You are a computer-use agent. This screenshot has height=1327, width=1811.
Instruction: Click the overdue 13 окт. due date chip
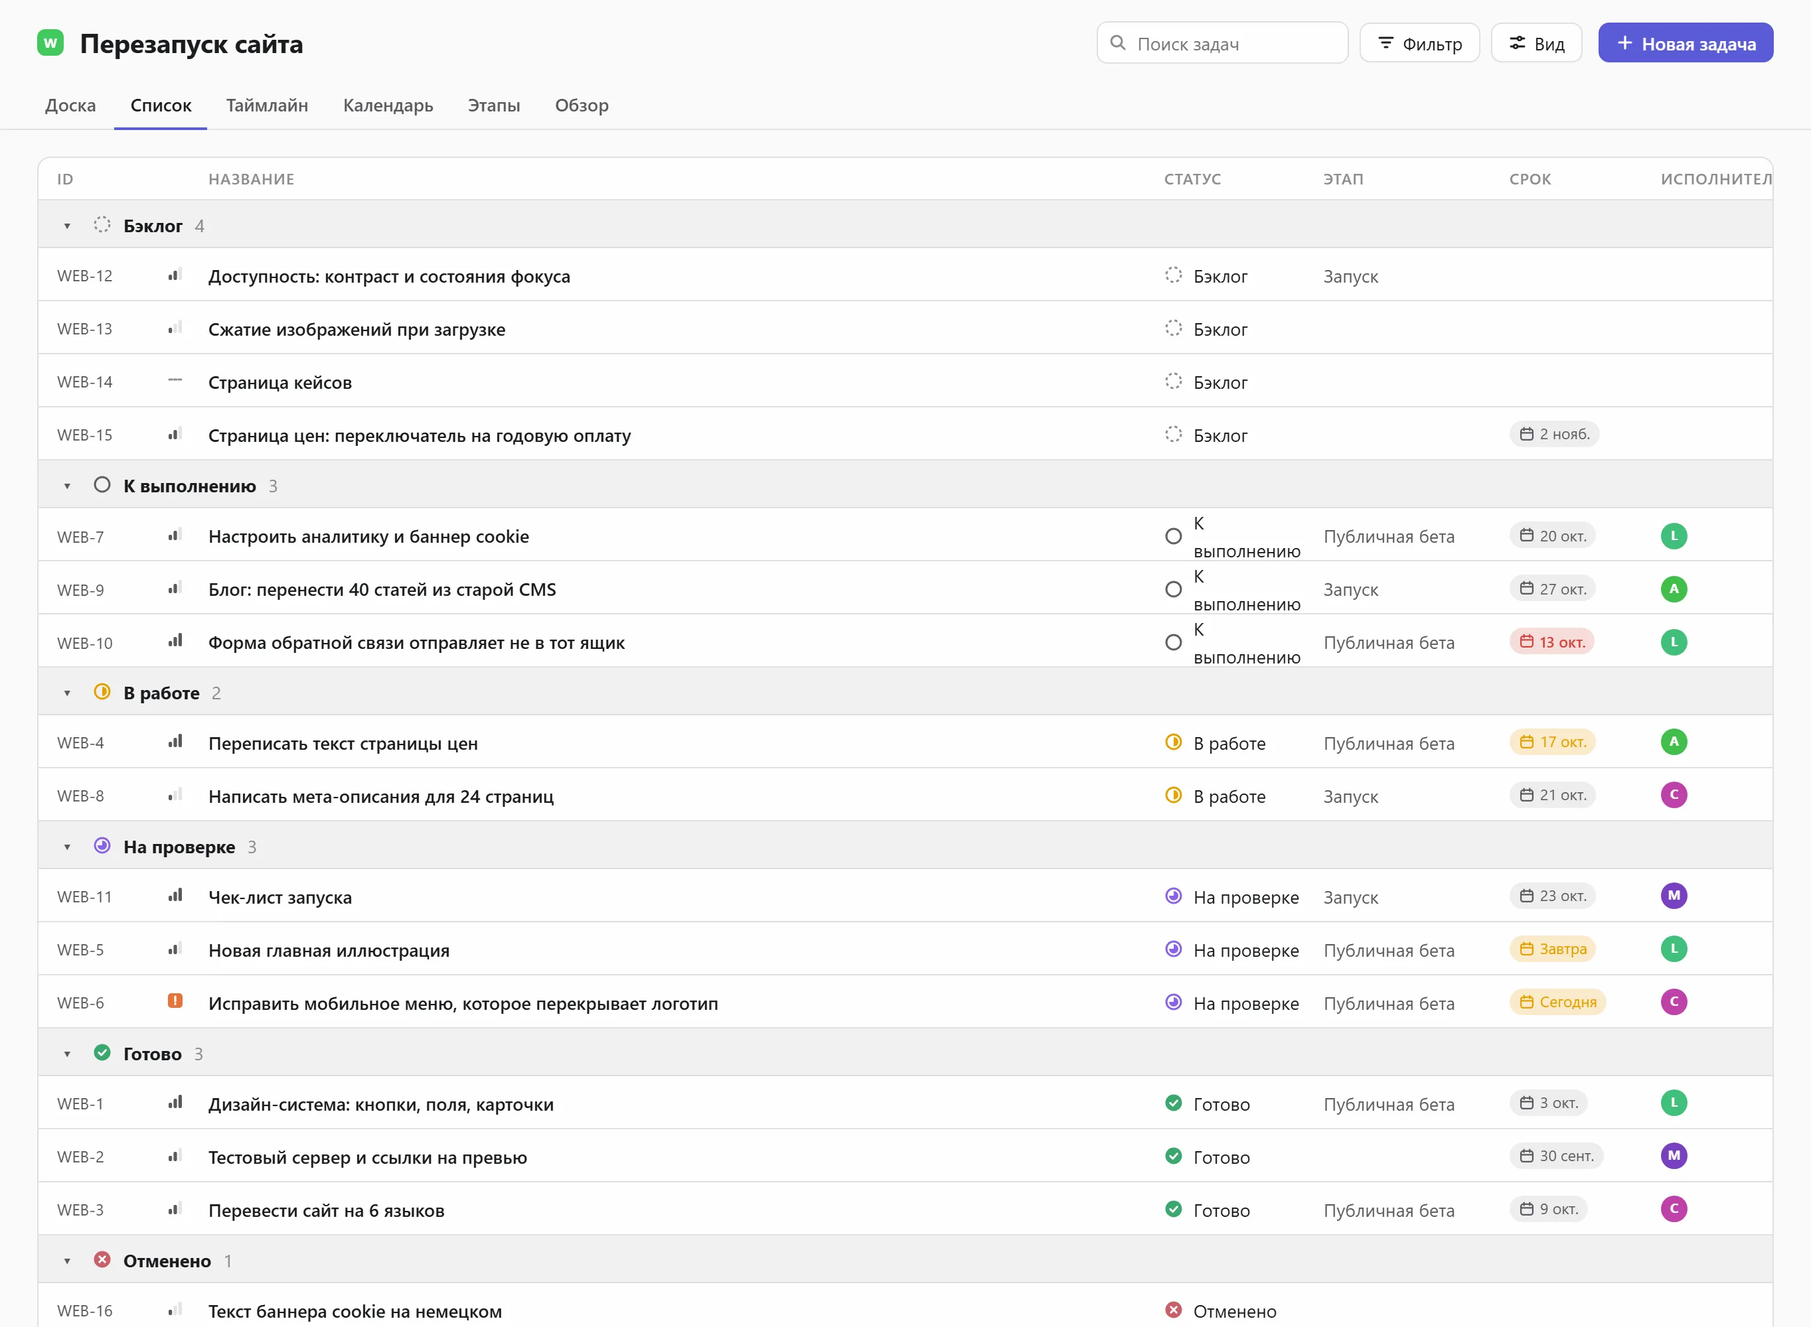(x=1552, y=642)
